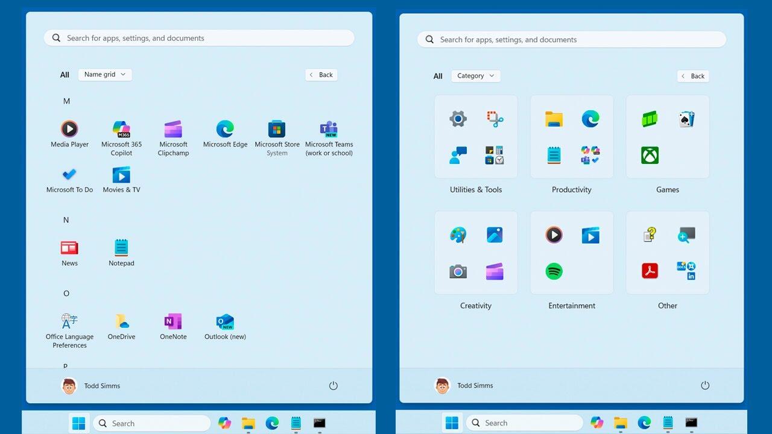Jump to letter O section header
The height and width of the screenshot is (434, 772).
(66, 294)
